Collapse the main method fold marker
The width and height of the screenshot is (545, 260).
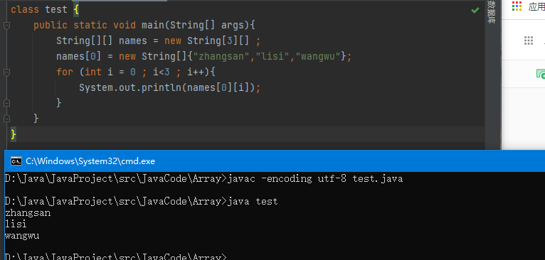tap(6, 26)
